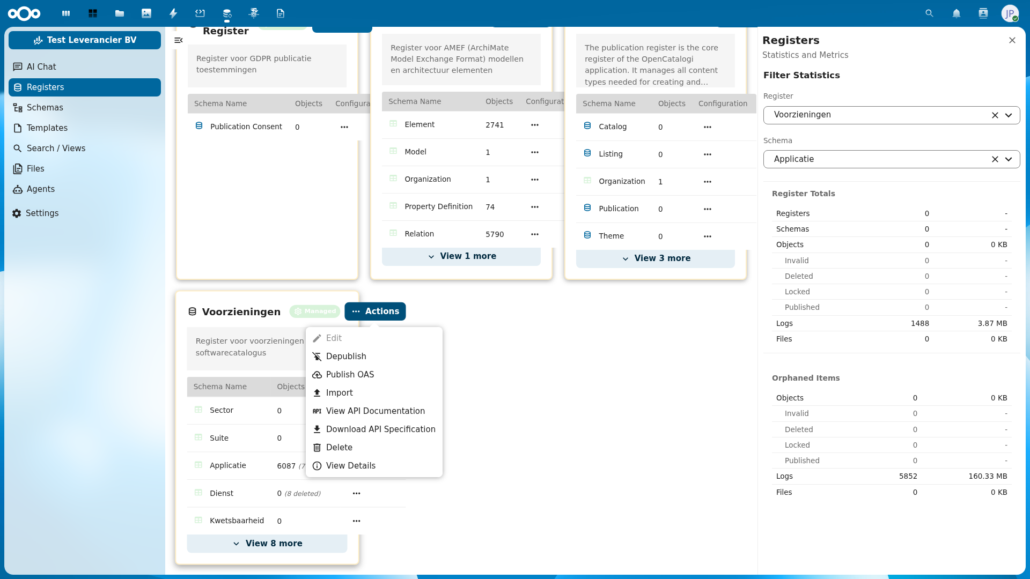Click the Nextcloud logo
Image resolution: width=1030 pixels, height=579 pixels.
click(x=25, y=13)
